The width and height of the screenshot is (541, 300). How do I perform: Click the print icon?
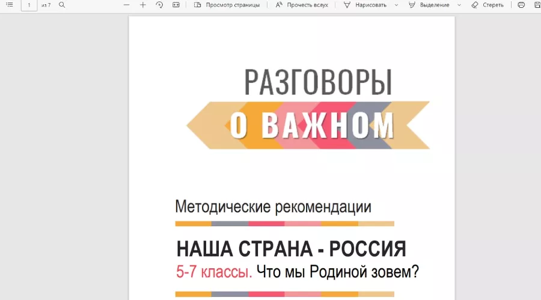coord(521,5)
